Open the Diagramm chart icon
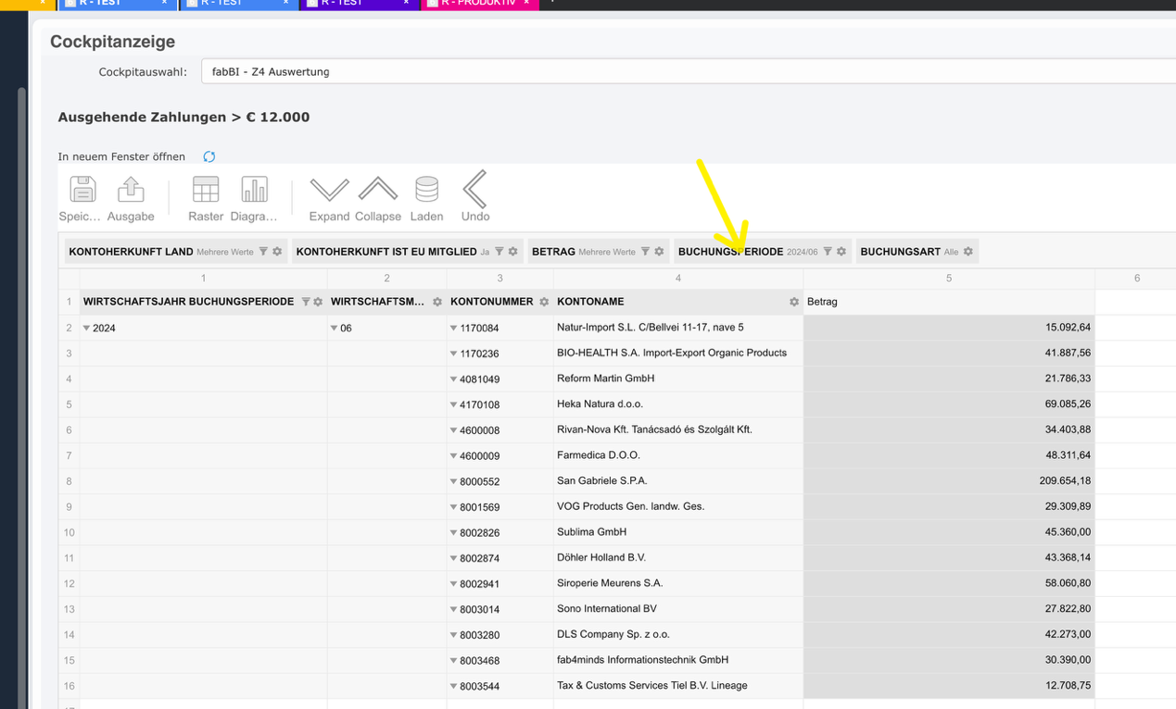The width and height of the screenshot is (1176, 709). pos(255,192)
